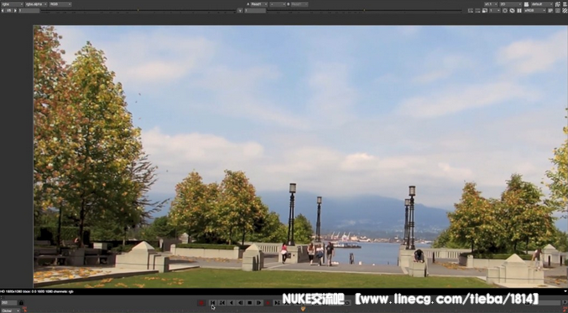The image size is (568, 313).
Task: Click the orange playhead marker on timeline
Action: pos(303,309)
